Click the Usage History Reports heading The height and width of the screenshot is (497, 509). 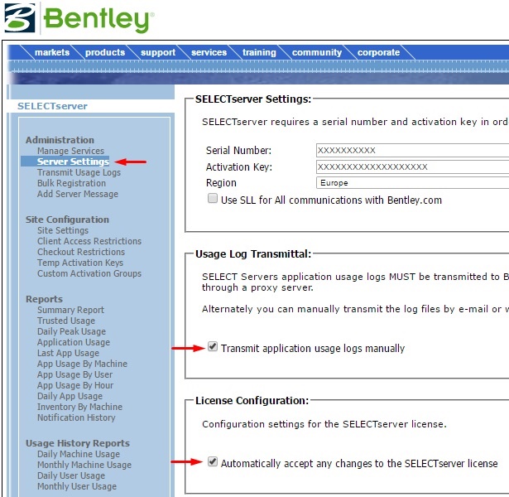coord(78,443)
